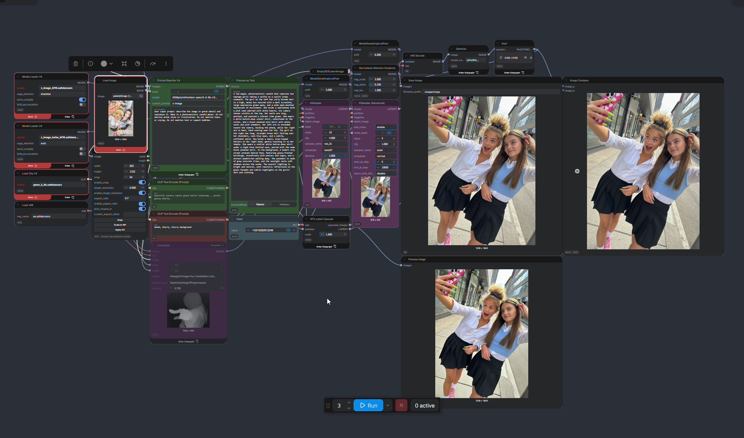
Task: Click the Image Compare slider handle
Action: 577,171
